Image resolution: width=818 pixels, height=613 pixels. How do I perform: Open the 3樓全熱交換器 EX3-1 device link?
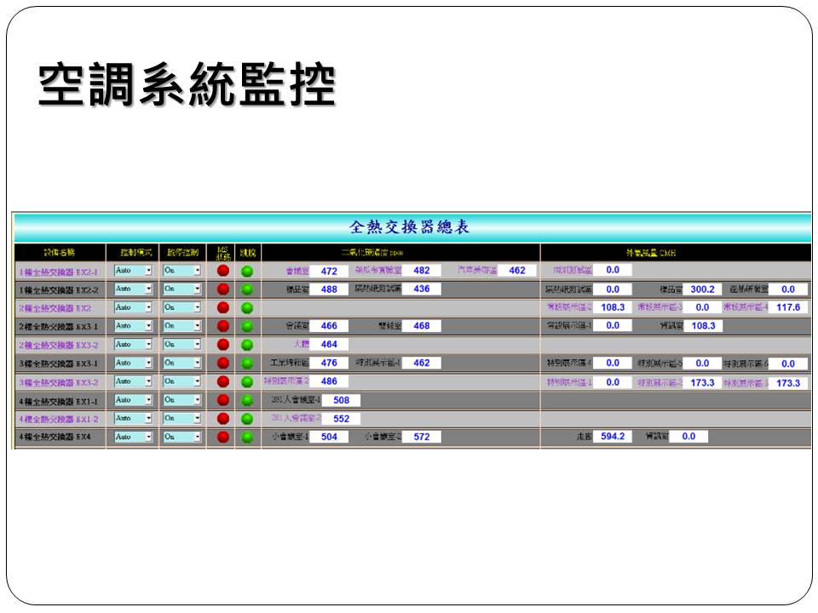click(x=59, y=364)
